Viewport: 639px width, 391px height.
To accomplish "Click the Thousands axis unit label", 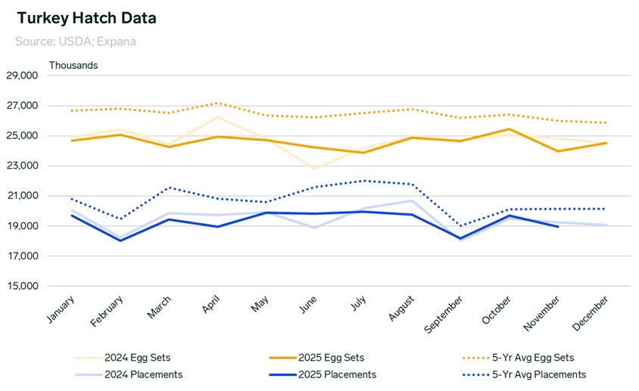I will pyautogui.click(x=73, y=65).
